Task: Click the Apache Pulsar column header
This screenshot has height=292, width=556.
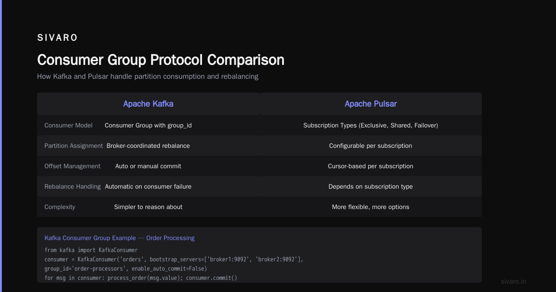Action: coord(371,104)
